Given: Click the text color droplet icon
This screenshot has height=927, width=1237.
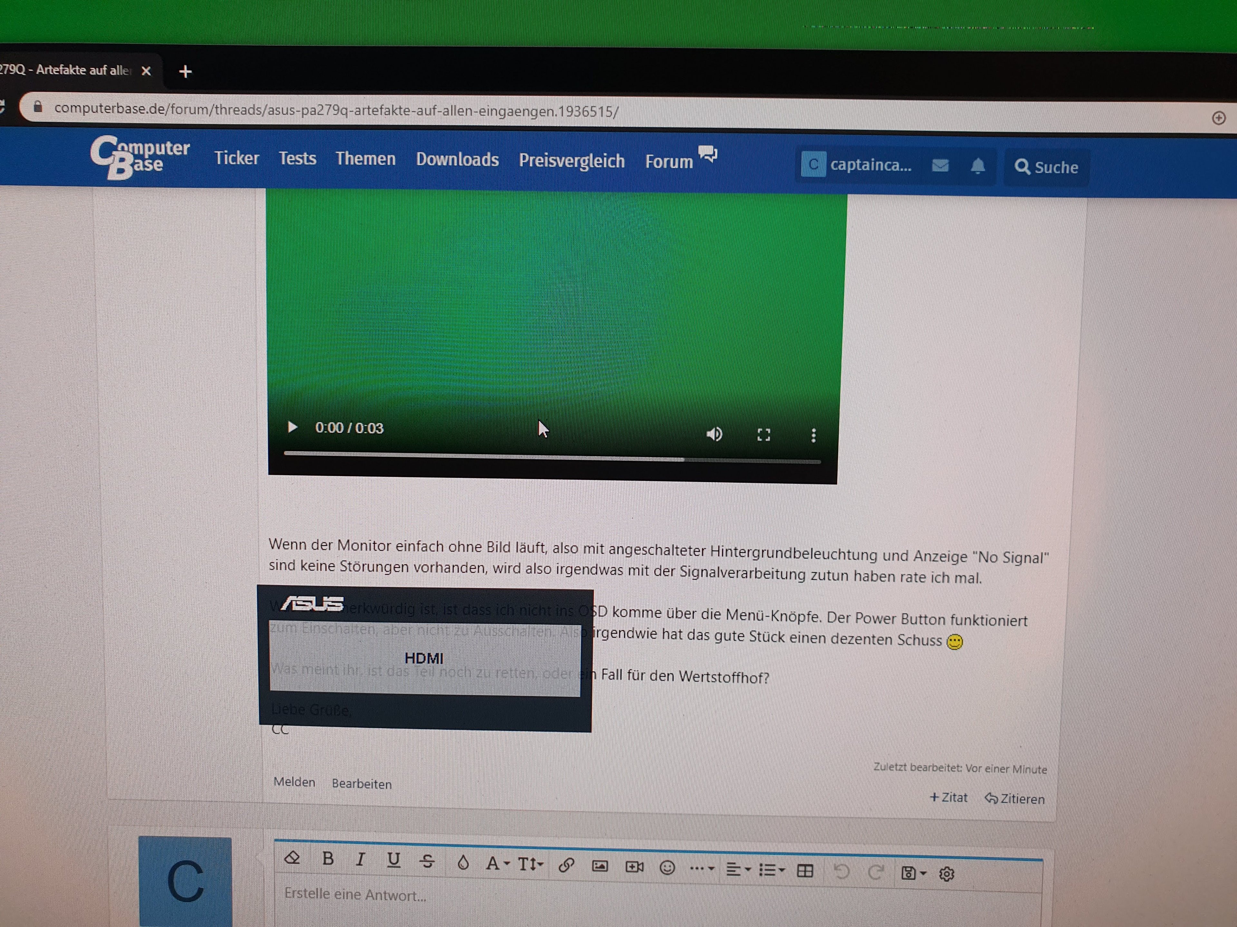Looking at the screenshot, I should 463,863.
